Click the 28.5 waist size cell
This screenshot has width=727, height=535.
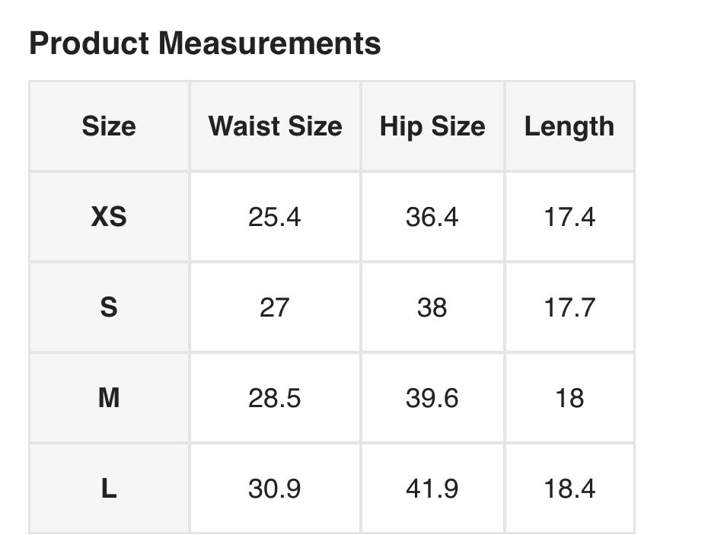click(x=275, y=398)
